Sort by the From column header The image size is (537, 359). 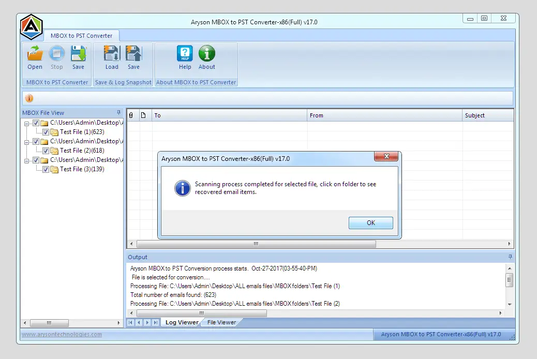point(384,115)
